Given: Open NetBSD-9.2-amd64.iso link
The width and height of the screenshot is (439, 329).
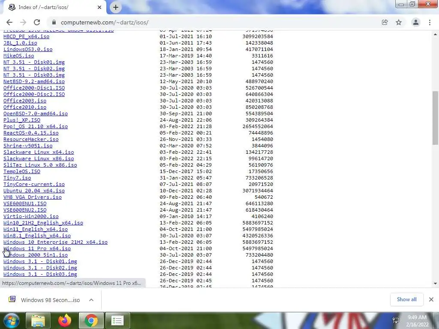Looking at the screenshot, I should (x=34, y=81).
